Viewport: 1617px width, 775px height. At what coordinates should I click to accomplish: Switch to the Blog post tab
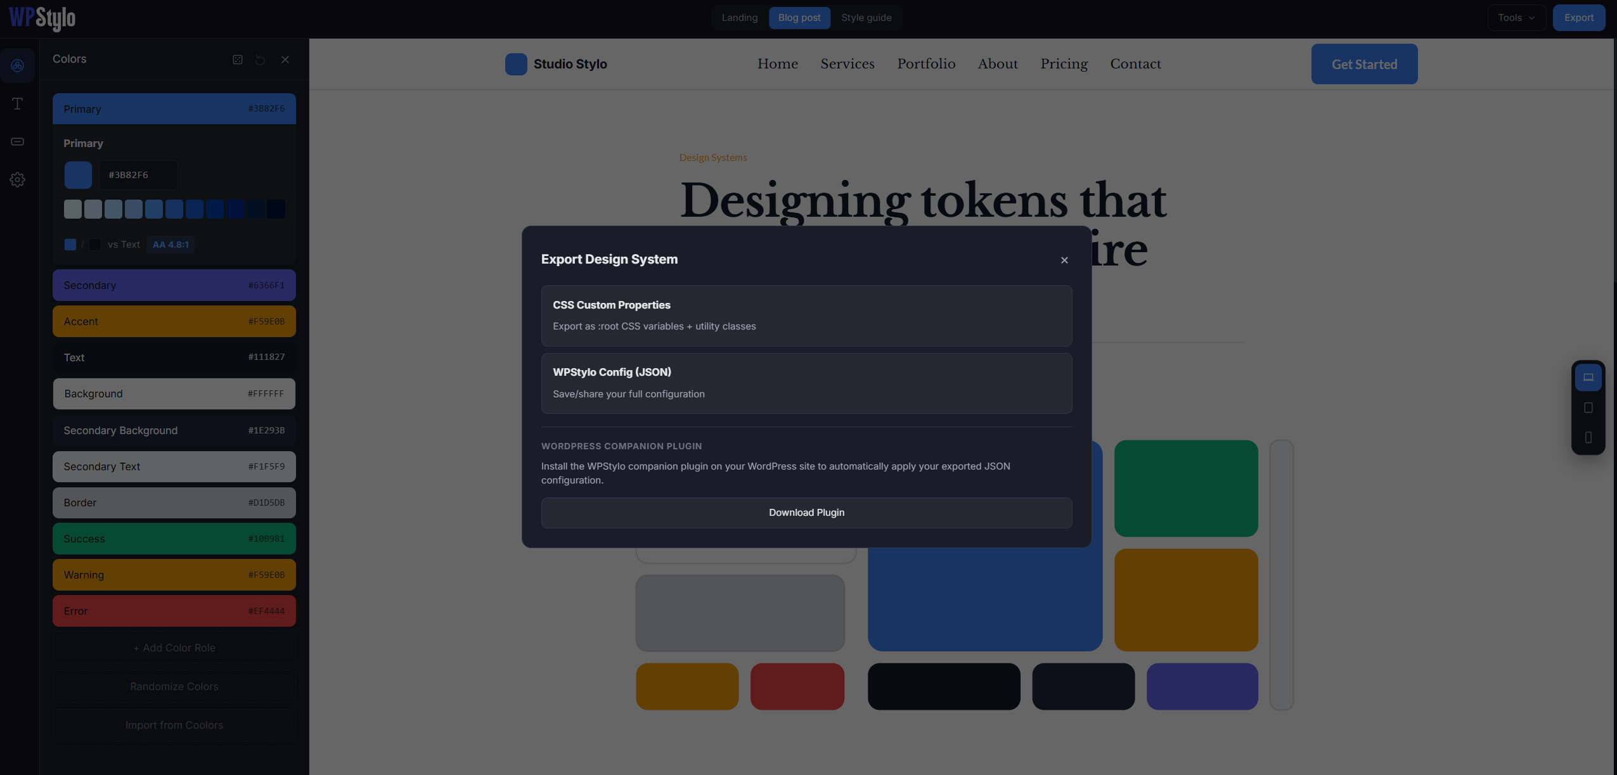(799, 18)
